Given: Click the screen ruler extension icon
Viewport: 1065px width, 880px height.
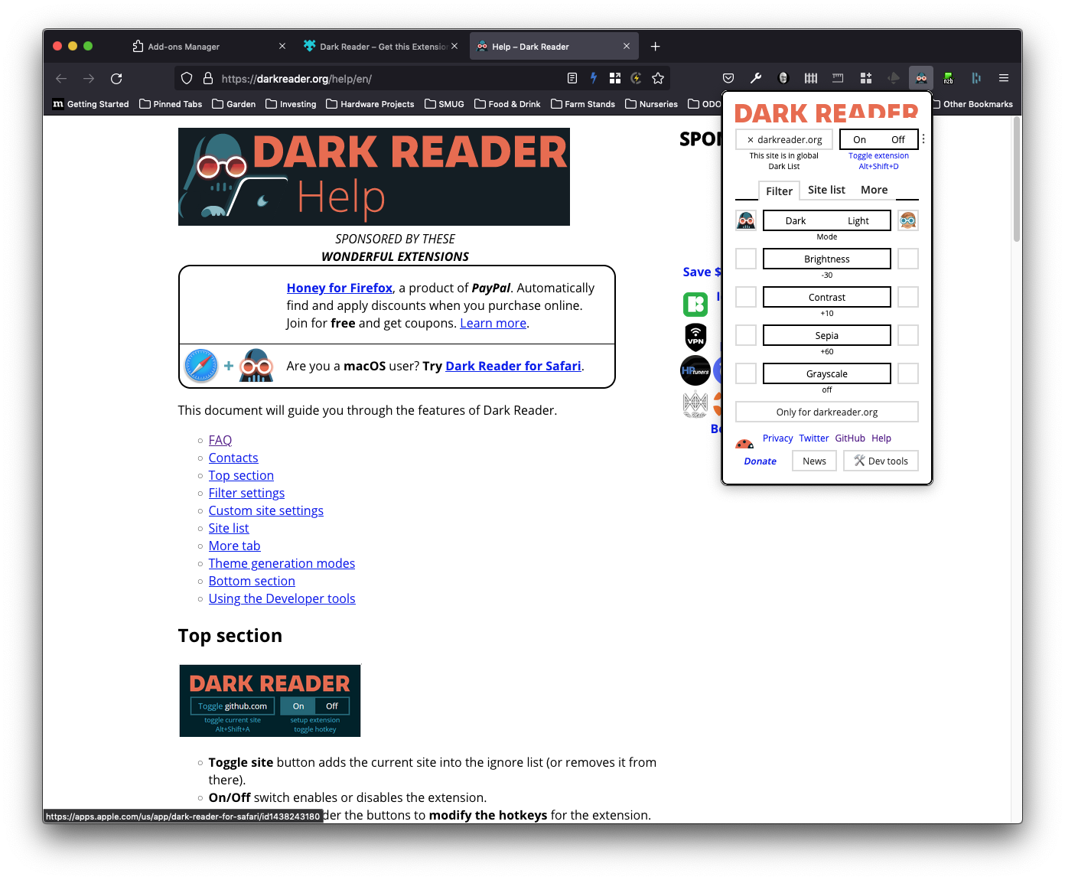Looking at the screenshot, I should coord(838,77).
